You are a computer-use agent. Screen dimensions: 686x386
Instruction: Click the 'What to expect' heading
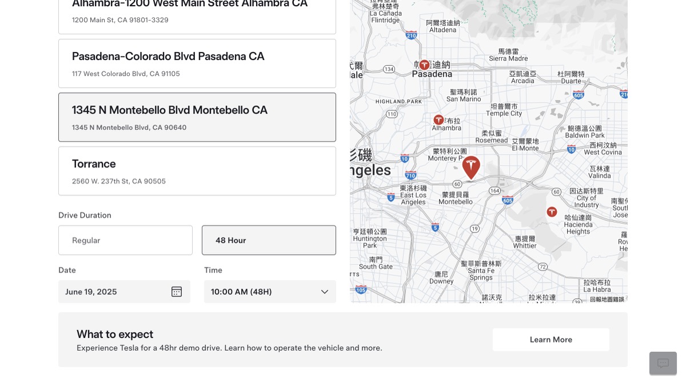115,334
